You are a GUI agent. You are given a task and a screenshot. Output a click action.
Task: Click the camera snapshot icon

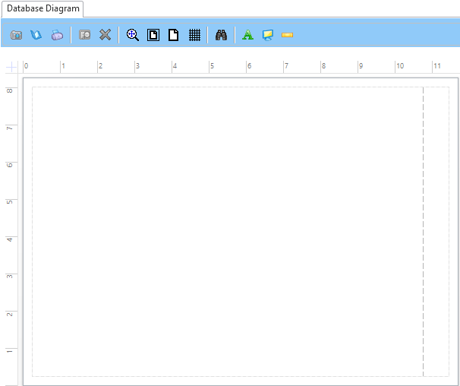(16, 35)
